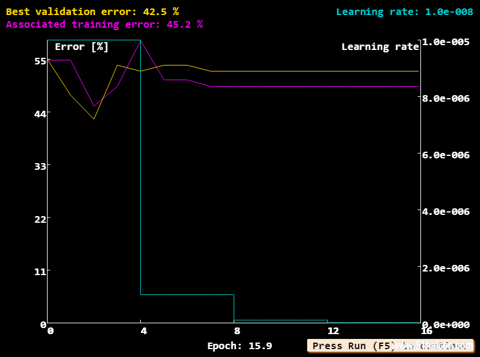Click the '55' tick label on error axis

[40, 61]
